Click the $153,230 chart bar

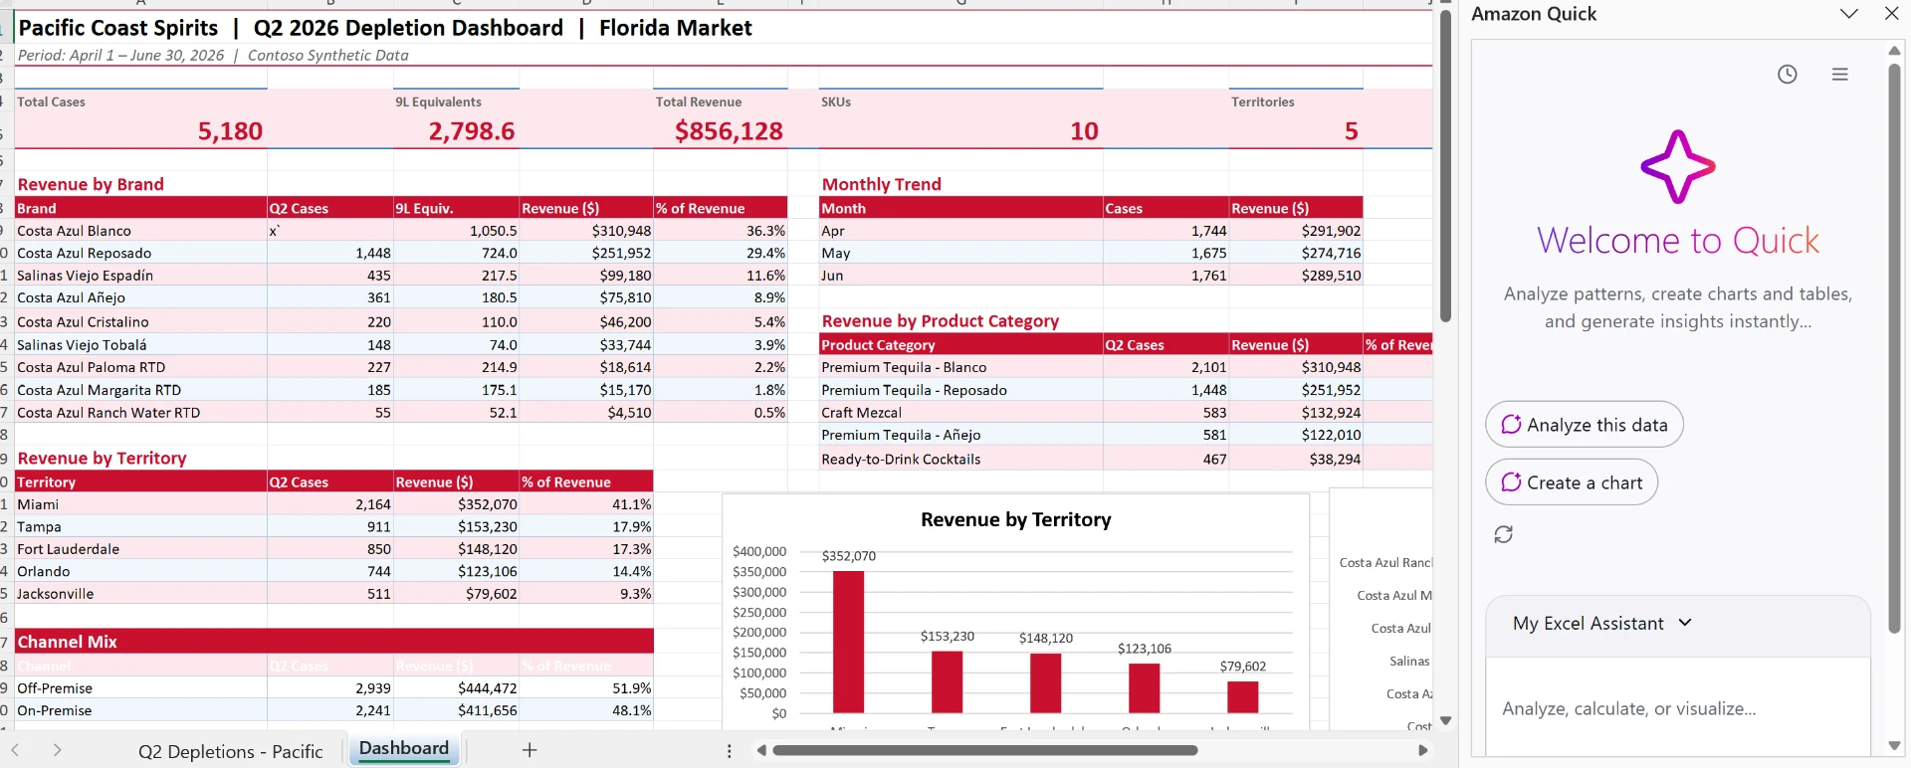[947, 682]
